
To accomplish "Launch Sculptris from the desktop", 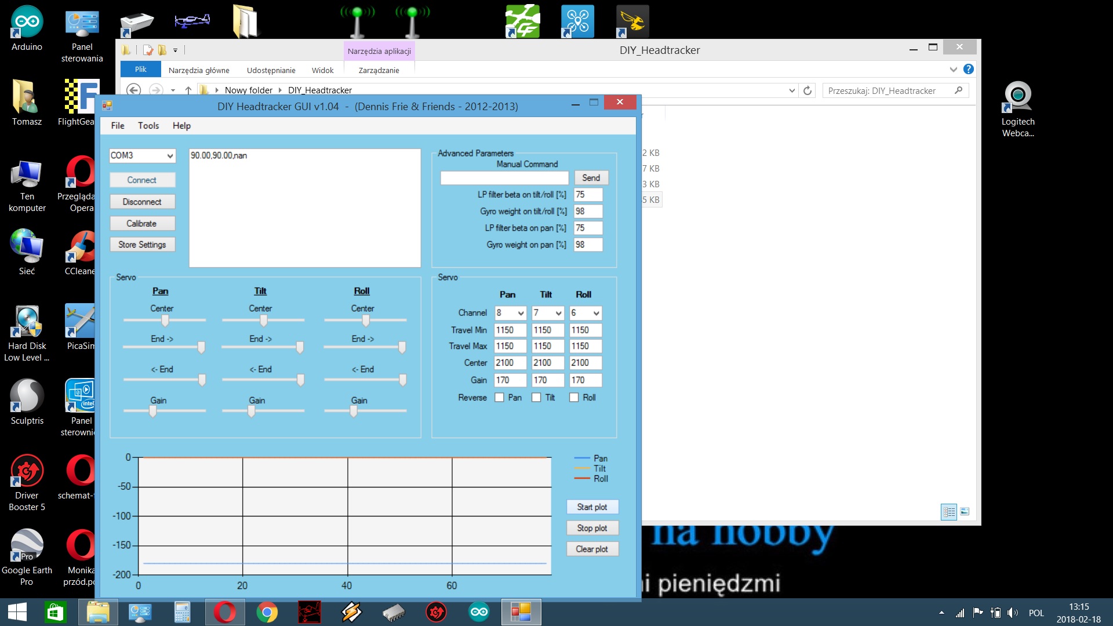I will (x=27, y=402).
